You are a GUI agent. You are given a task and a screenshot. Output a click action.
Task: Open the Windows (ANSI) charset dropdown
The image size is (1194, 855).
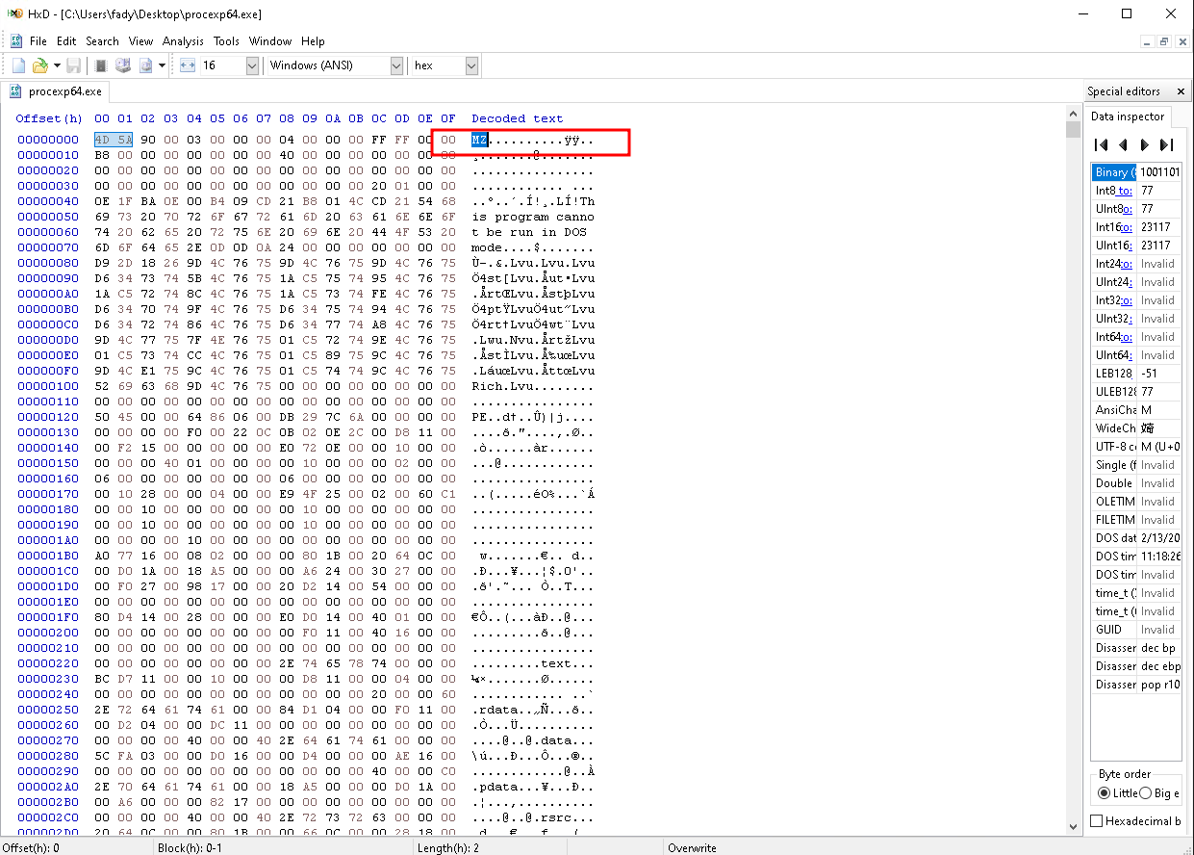(397, 65)
